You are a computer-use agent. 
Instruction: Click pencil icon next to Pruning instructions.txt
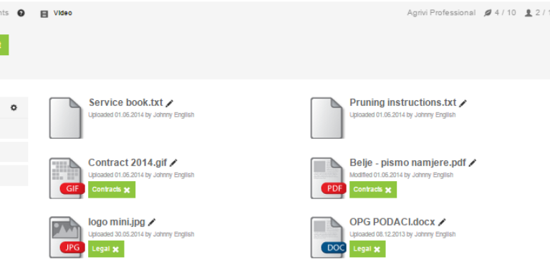click(x=463, y=103)
